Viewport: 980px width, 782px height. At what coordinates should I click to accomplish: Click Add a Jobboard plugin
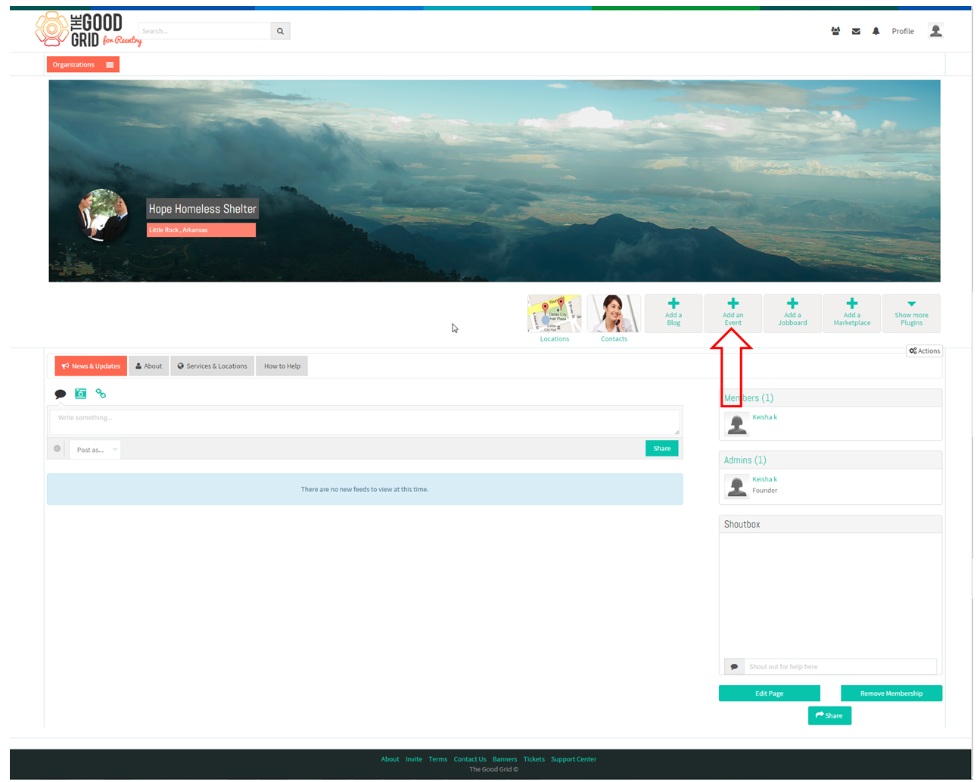click(x=792, y=313)
